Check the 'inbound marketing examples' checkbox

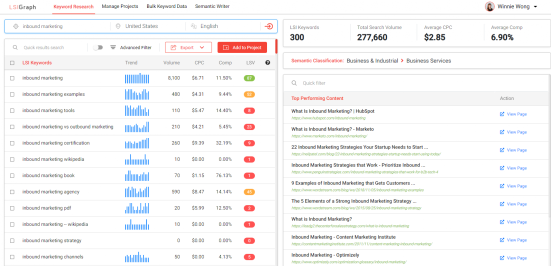12,94
